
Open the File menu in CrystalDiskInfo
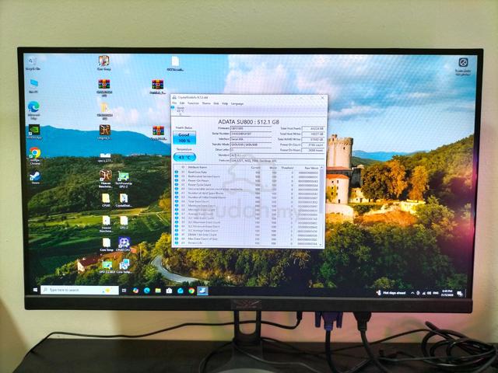coord(174,103)
